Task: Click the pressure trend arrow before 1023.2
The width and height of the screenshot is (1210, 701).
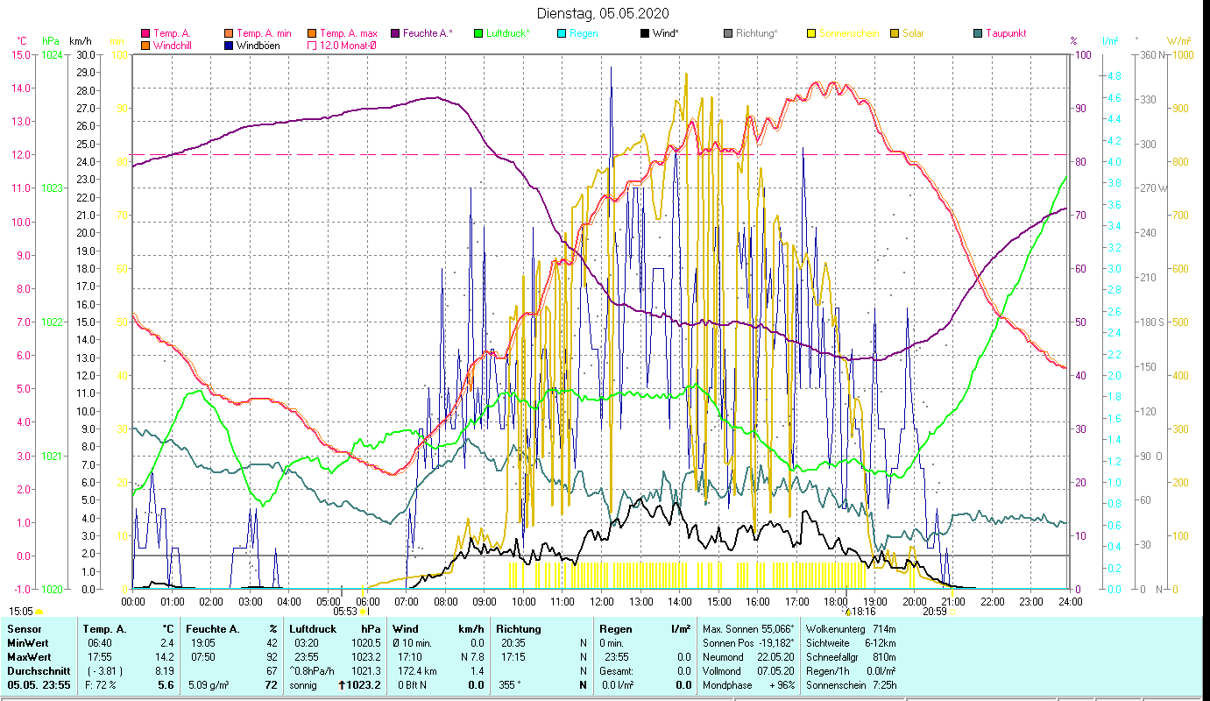Action: point(341,685)
